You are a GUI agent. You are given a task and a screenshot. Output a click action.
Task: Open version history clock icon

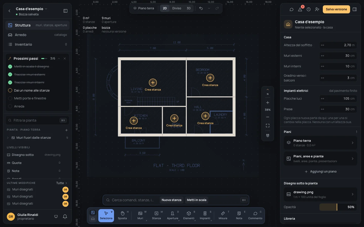click(309, 9)
